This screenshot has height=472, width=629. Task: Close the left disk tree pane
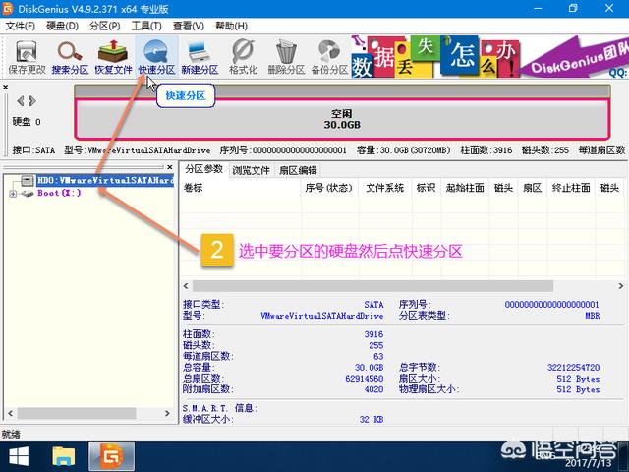tap(170, 167)
